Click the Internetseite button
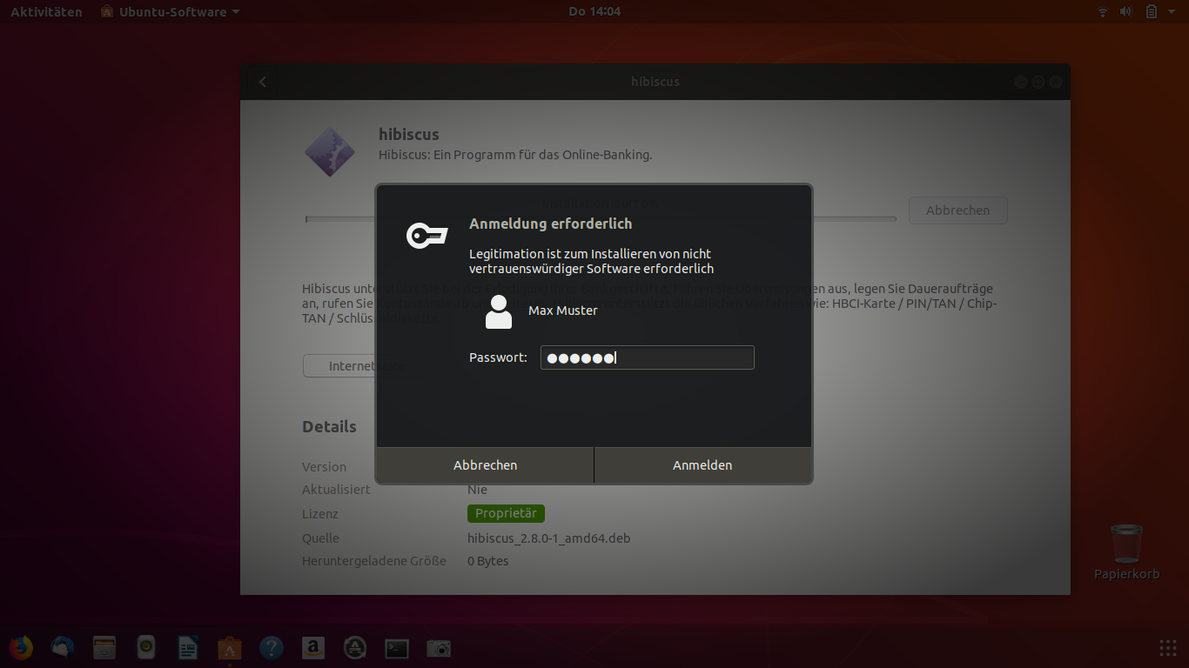1189x668 pixels. 366,366
